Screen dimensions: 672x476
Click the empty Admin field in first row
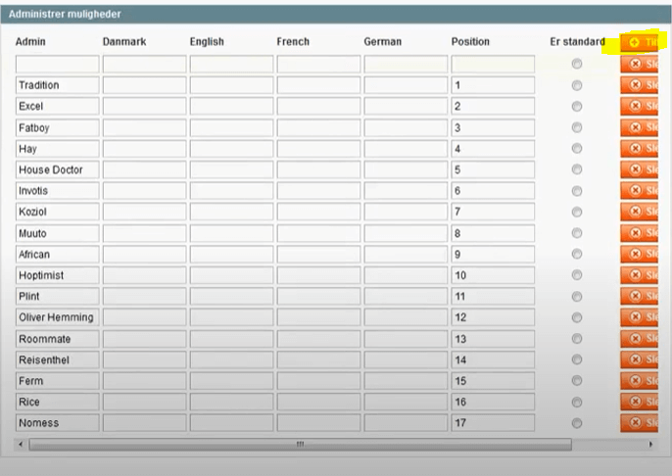[58, 64]
